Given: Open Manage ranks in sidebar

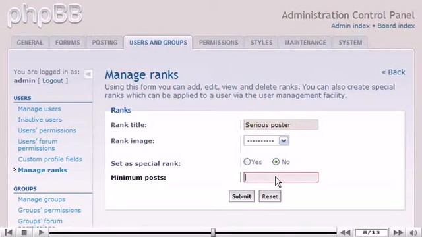Looking at the screenshot, I should (x=42, y=170).
